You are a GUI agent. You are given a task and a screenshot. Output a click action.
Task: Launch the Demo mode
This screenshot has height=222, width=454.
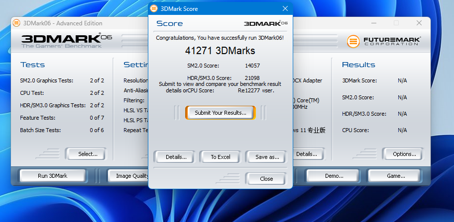click(x=334, y=176)
